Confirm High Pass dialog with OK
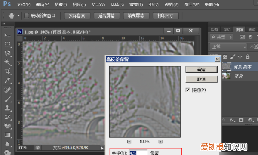The width and height of the screenshot is (258, 155). tap(201, 69)
